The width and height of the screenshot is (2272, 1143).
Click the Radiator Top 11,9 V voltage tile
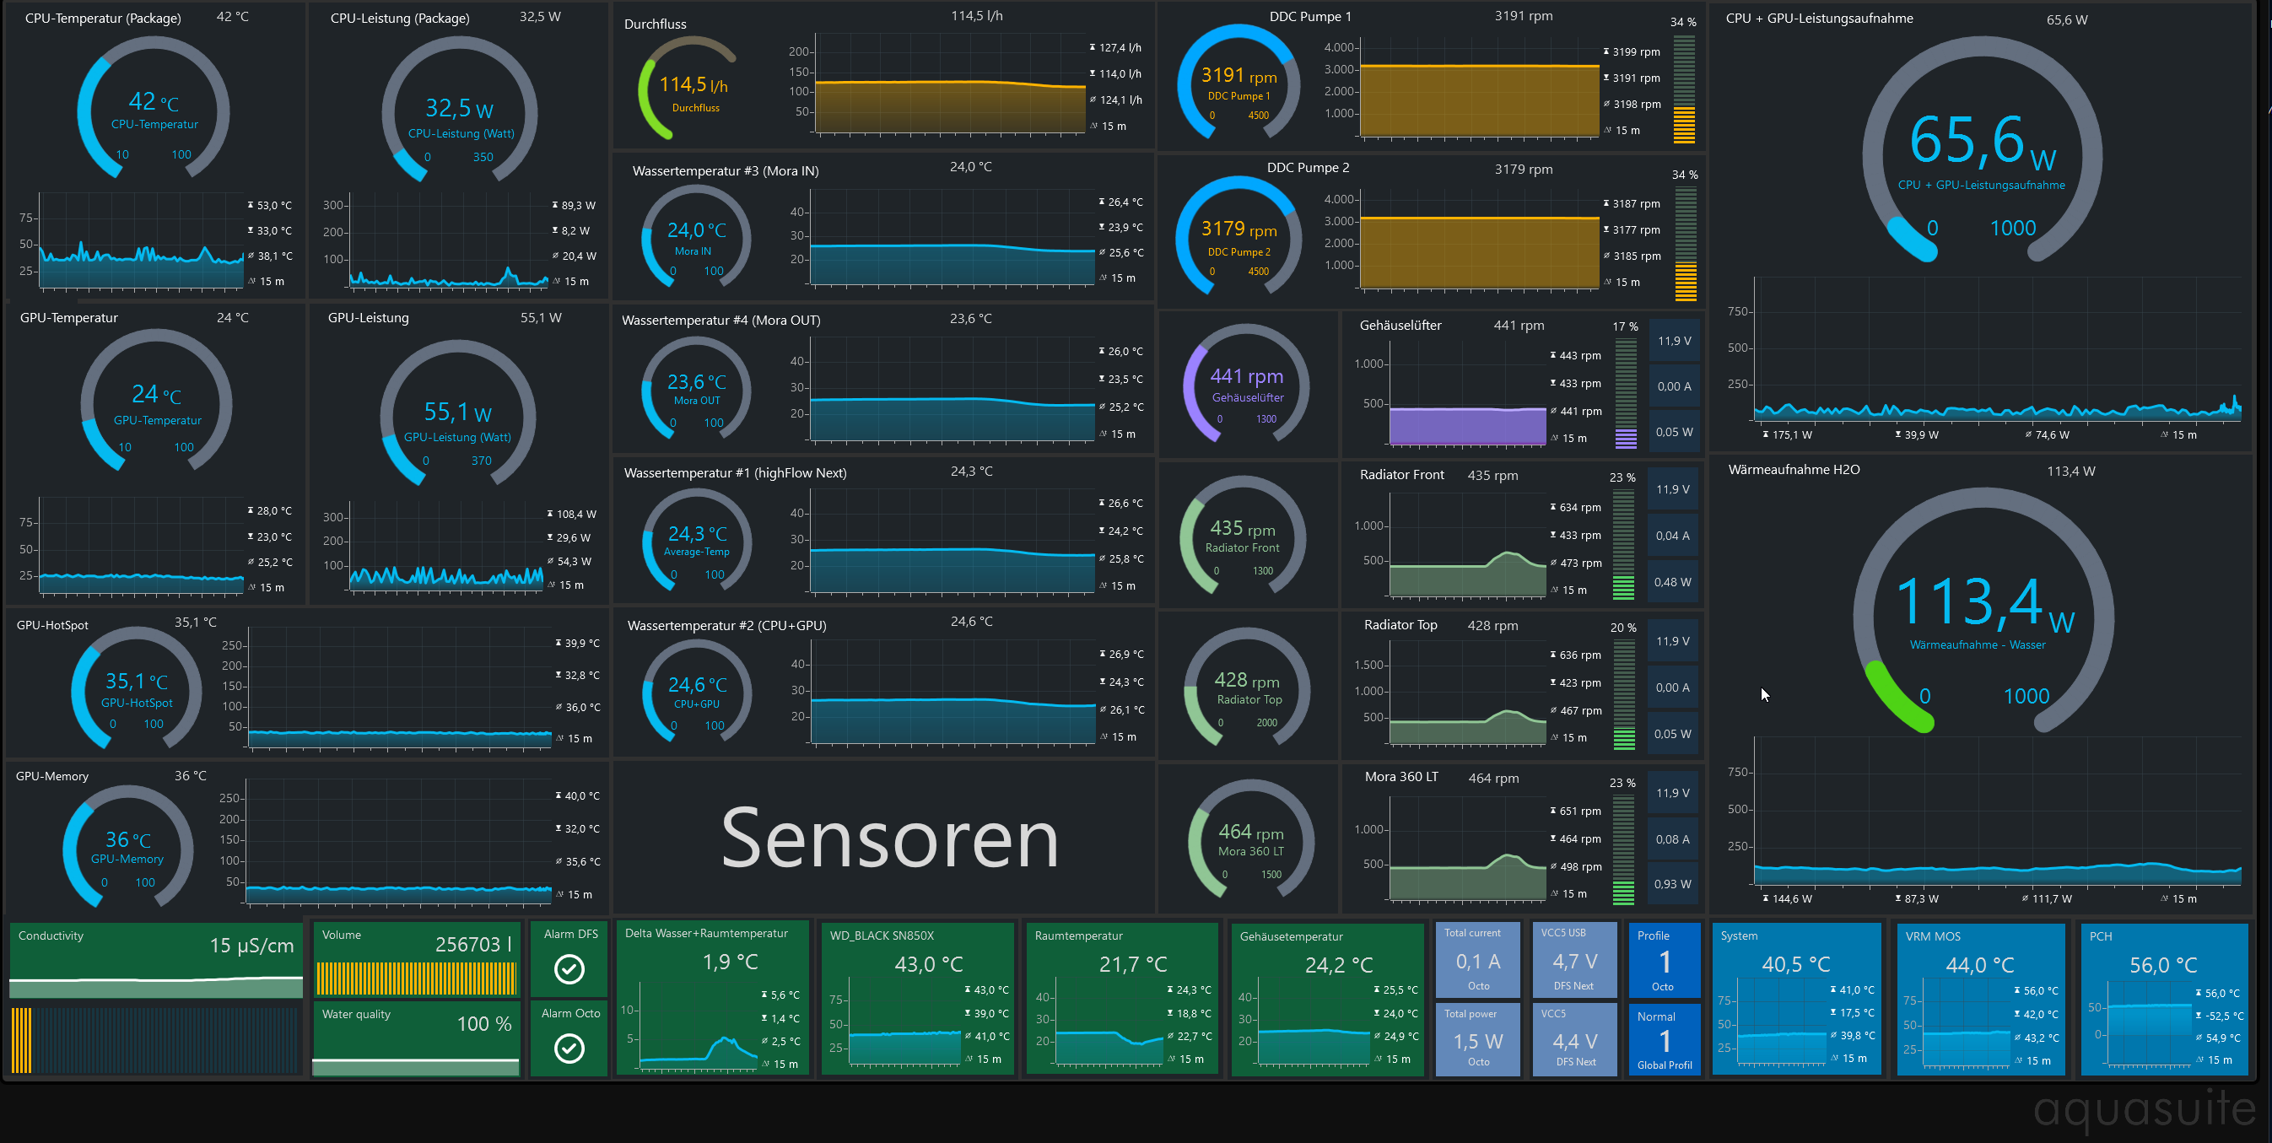tap(1672, 641)
